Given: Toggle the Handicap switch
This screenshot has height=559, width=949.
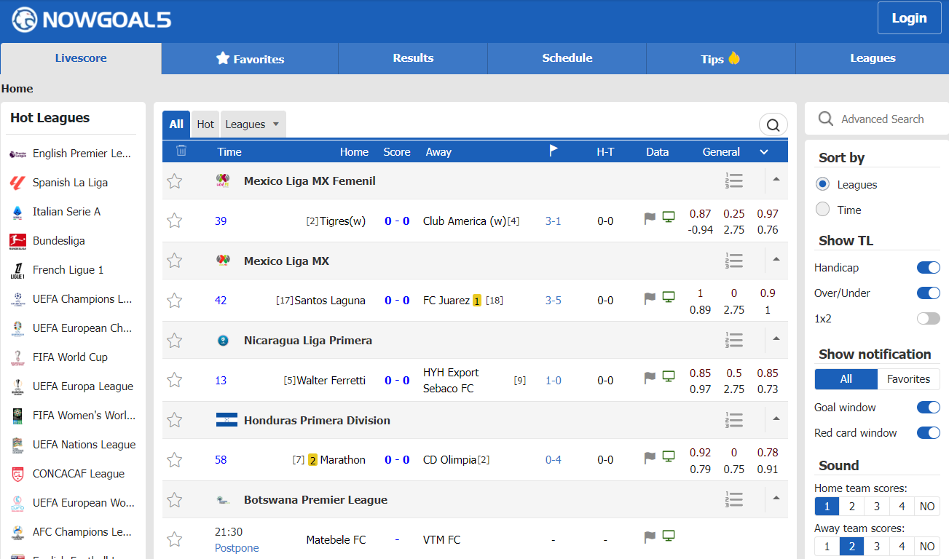Looking at the screenshot, I should 928,268.
